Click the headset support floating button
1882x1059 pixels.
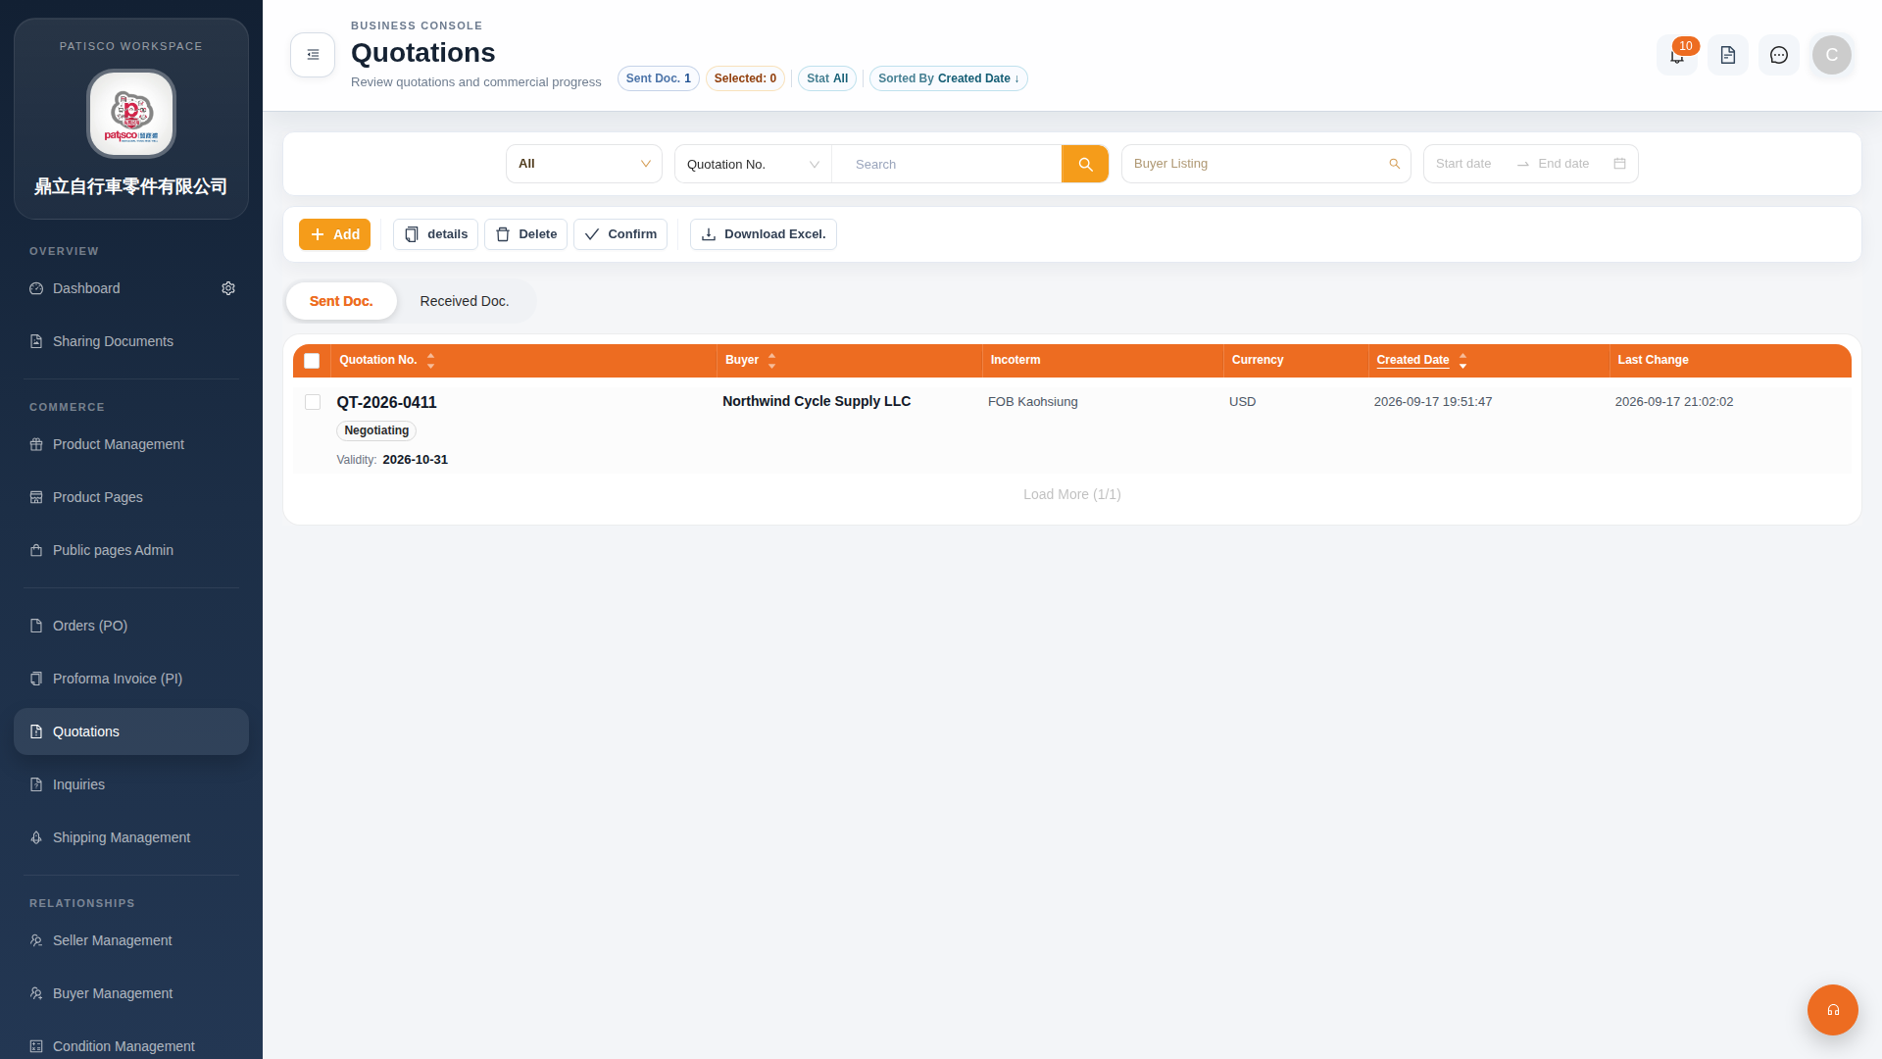coord(1833,1010)
